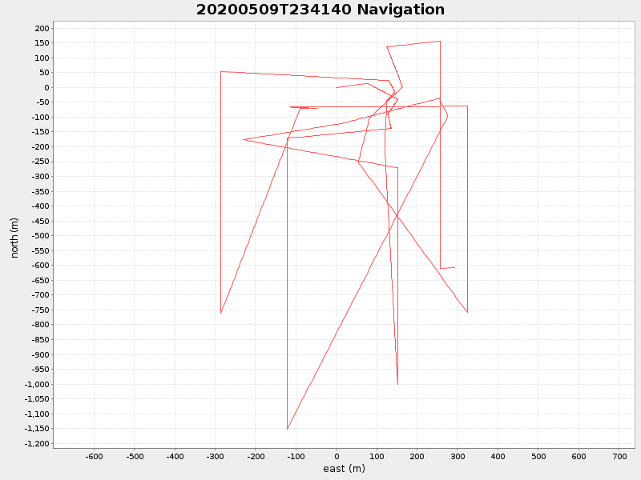
Task: Click the -1,200 tick on north axis
Action: pyautogui.click(x=37, y=444)
